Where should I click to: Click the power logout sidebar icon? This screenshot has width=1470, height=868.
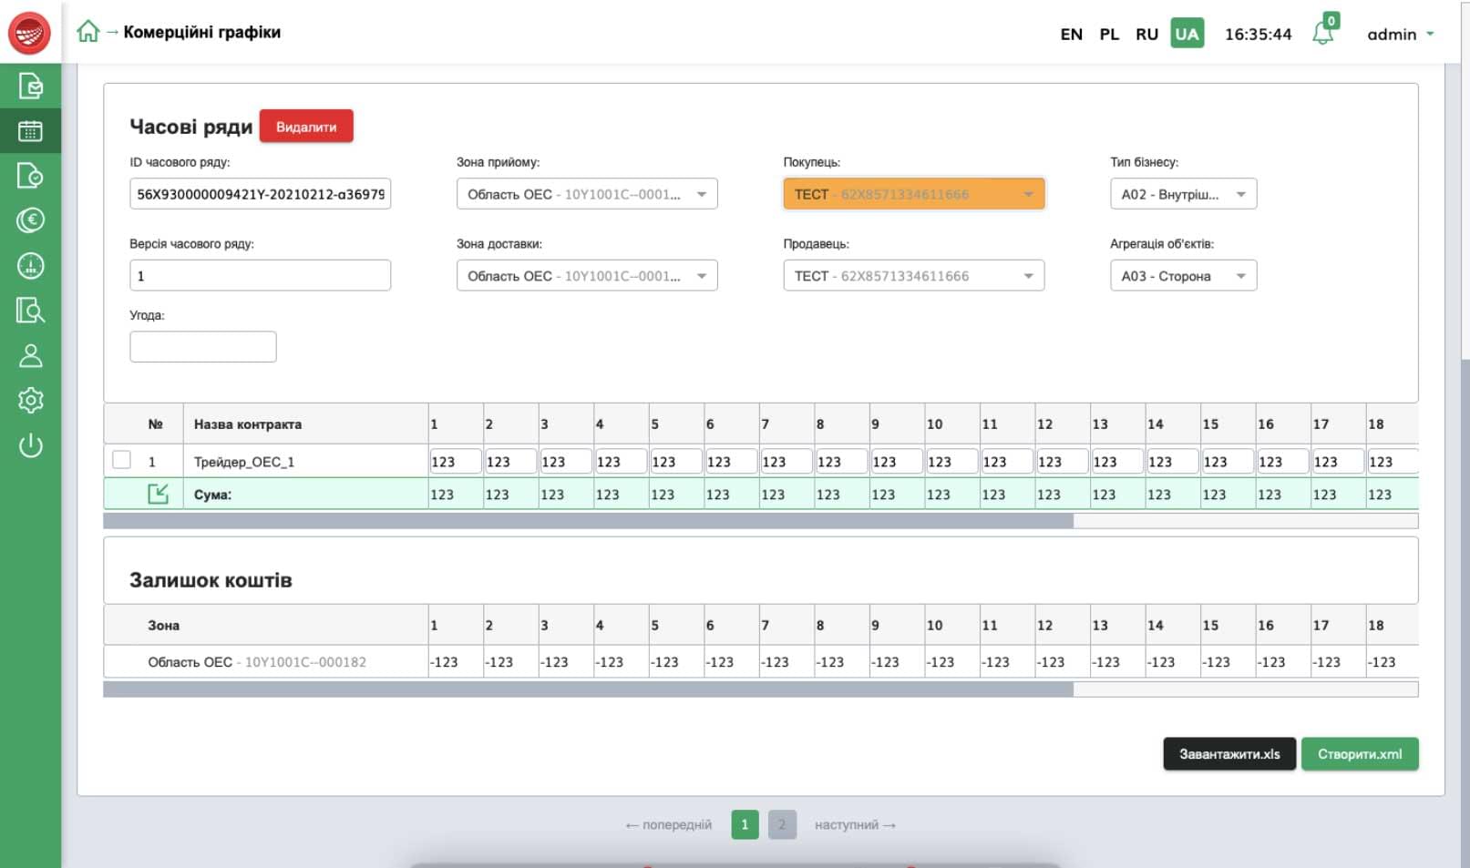(30, 445)
